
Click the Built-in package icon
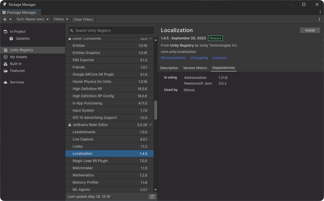pos(5,64)
